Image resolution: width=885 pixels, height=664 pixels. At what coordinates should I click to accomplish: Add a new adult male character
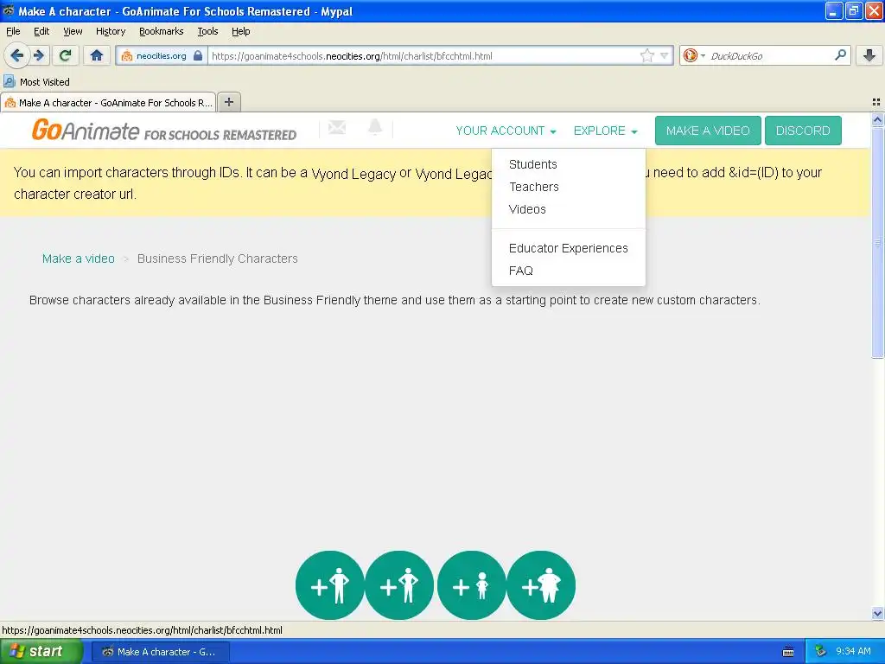coord(329,585)
